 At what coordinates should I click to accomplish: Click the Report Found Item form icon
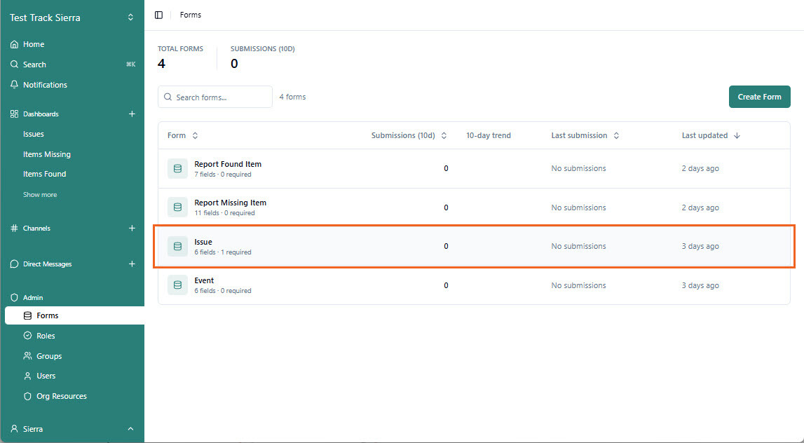click(x=177, y=169)
